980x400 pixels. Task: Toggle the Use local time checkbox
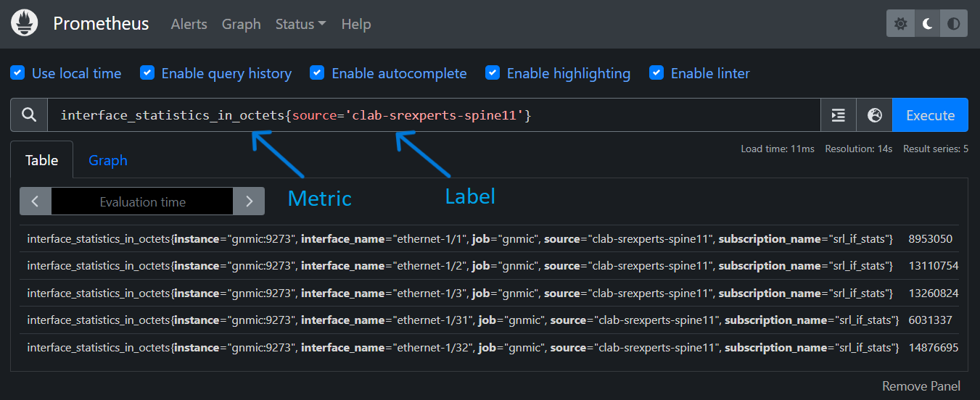[17, 73]
